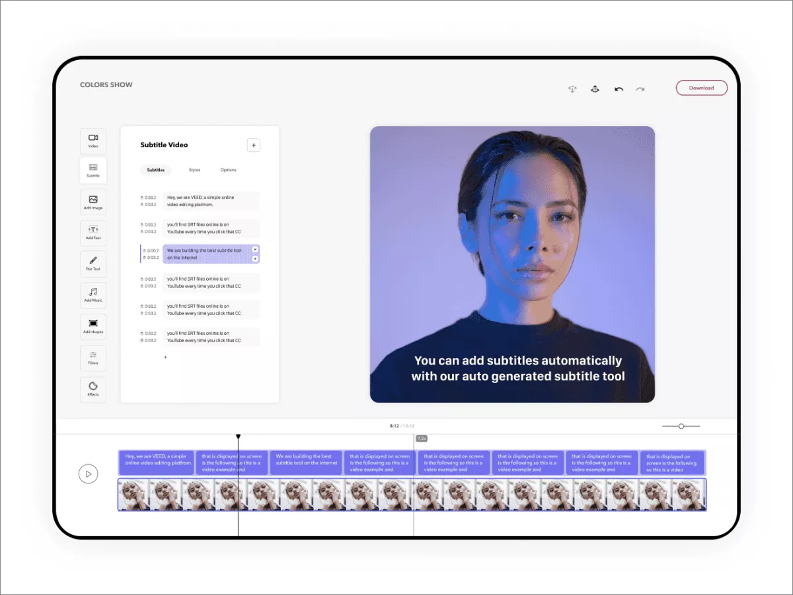This screenshot has width=793, height=595.
Task: Switch to the Options tab
Action: point(228,170)
